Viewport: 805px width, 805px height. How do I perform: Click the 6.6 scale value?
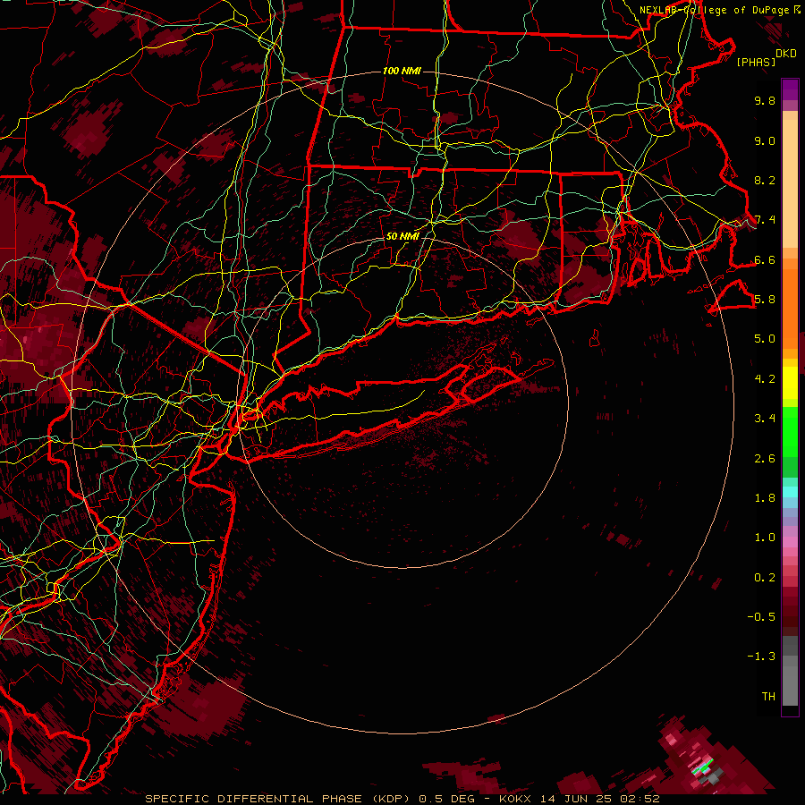(765, 259)
